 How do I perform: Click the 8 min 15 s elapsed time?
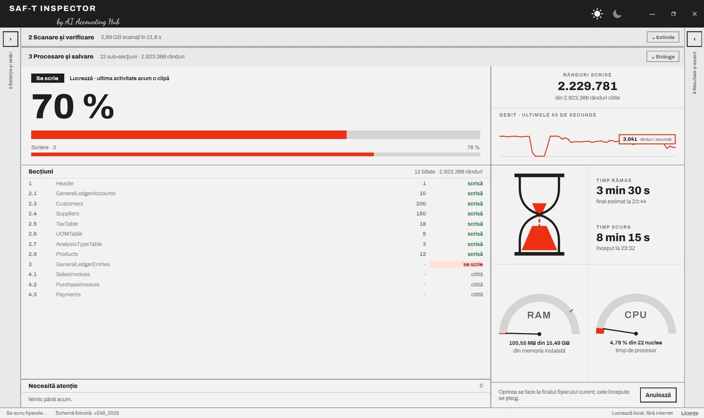coord(623,237)
